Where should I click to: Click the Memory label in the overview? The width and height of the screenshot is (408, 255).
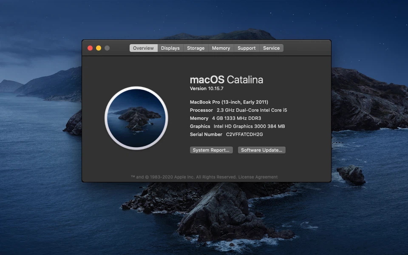pyautogui.click(x=199, y=118)
